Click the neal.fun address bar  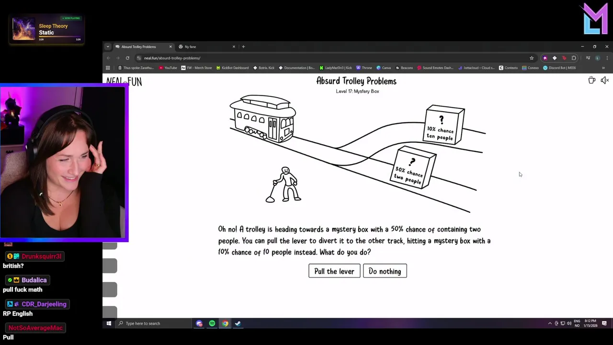pos(335,58)
